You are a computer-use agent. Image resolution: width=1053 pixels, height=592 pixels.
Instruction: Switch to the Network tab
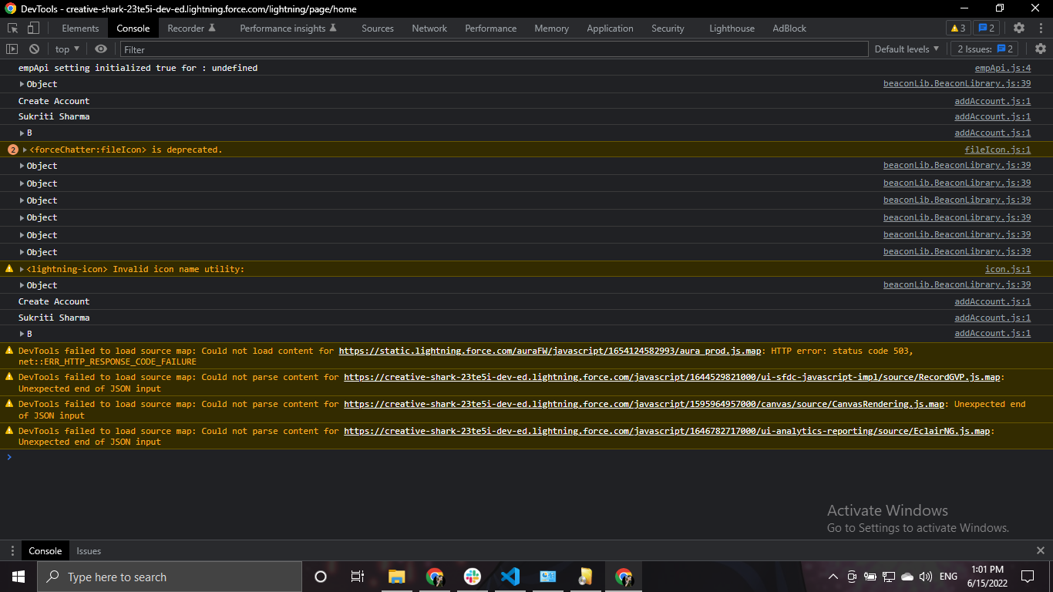(x=429, y=29)
